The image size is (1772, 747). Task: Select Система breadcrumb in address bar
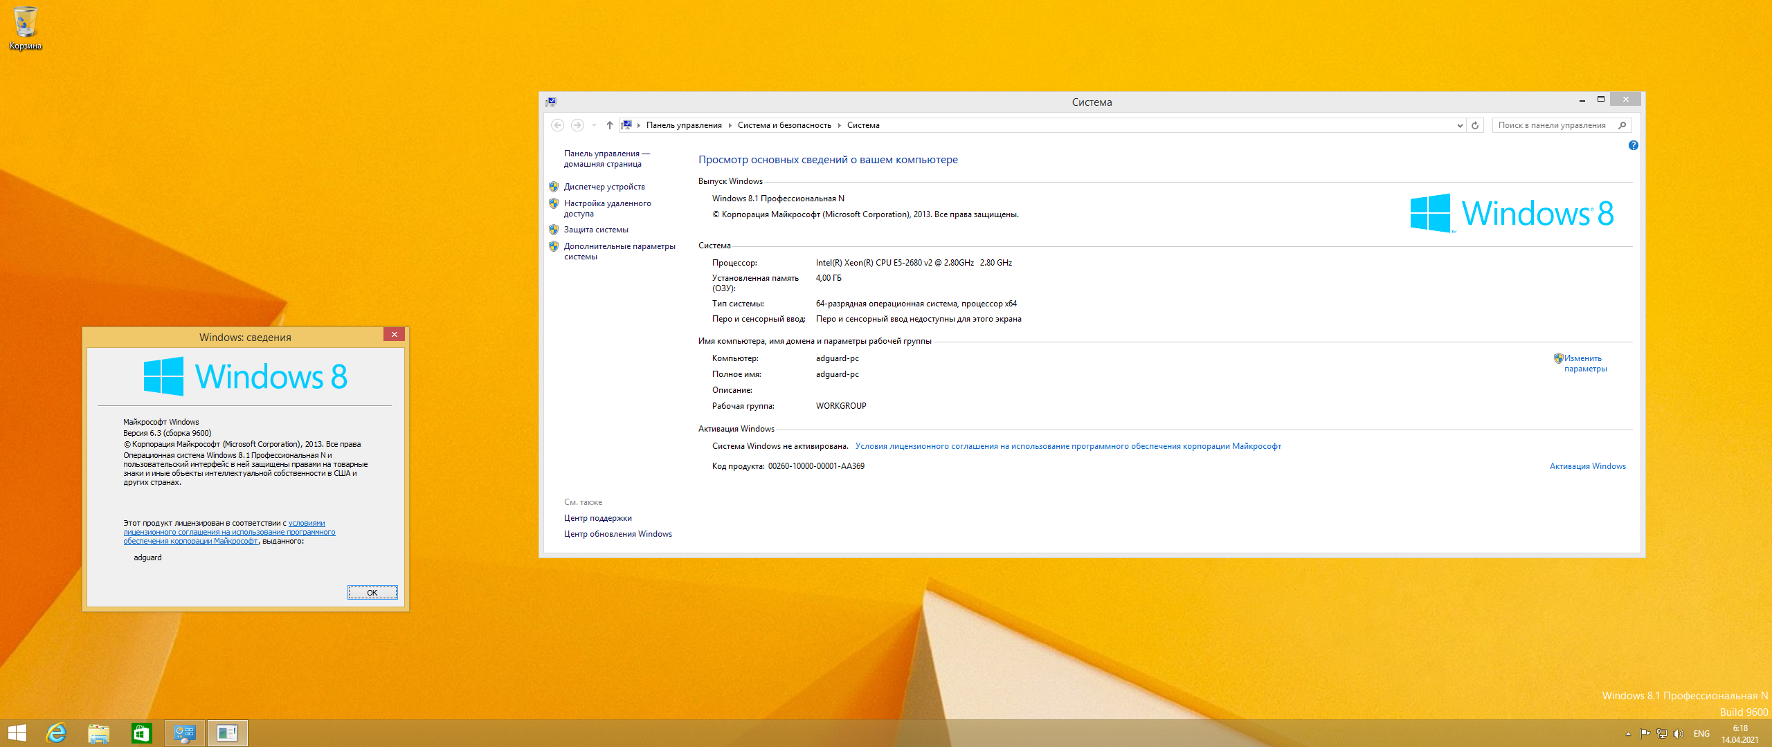tap(863, 125)
